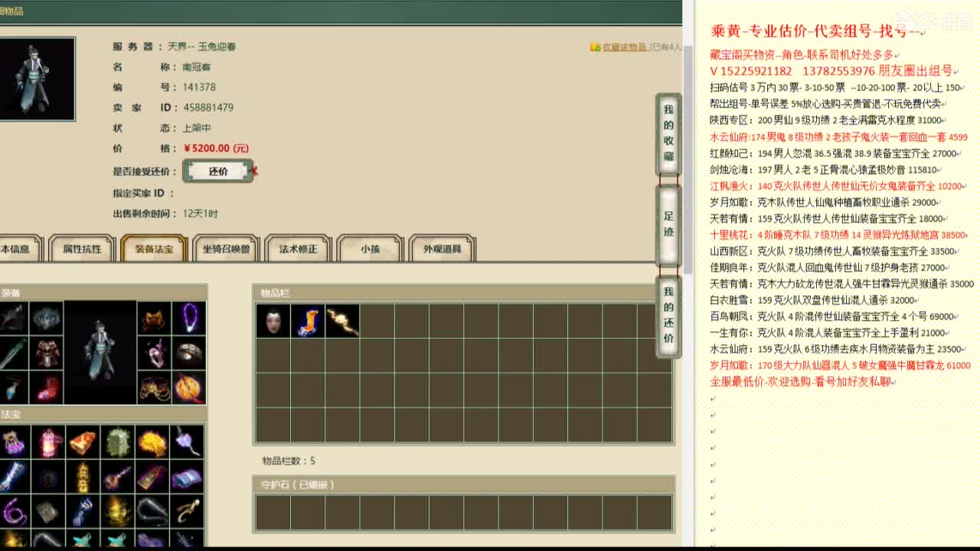Select the pink lantern treasure icon

click(48, 442)
